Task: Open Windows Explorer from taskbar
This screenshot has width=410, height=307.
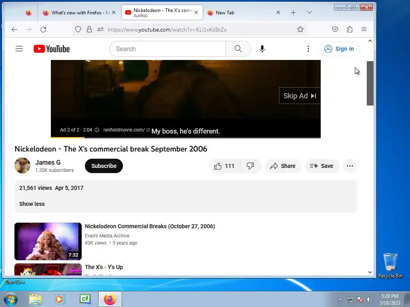Action: point(36,299)
